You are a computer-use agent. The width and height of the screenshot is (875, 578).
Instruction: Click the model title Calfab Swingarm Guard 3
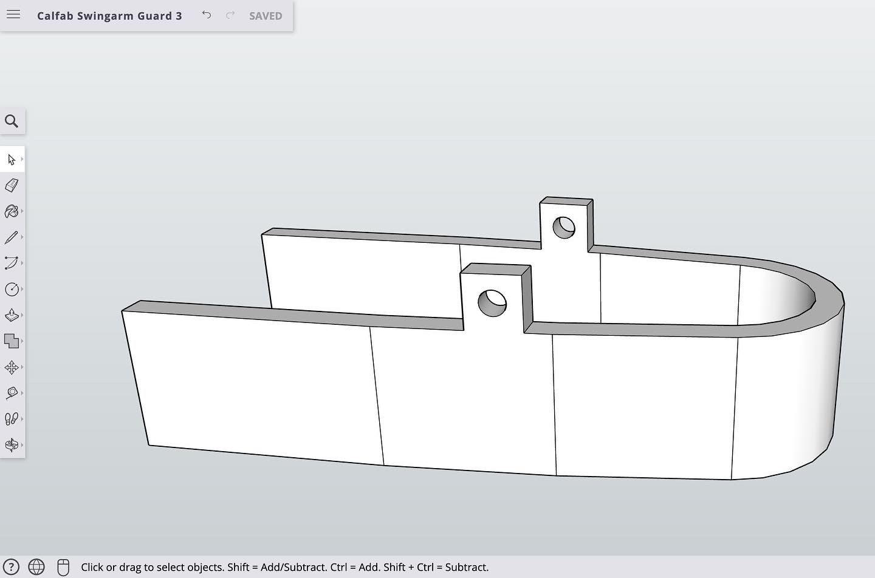coord(109,16)
